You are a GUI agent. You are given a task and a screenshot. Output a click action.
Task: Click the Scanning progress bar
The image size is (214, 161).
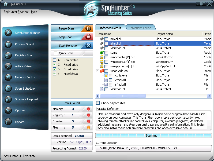(x=153, y=136)
